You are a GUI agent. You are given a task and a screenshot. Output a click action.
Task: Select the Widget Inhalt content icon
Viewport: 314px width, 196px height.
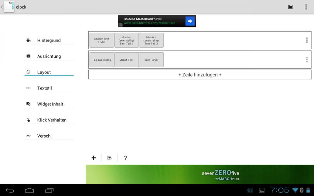[x=28, y=104]
